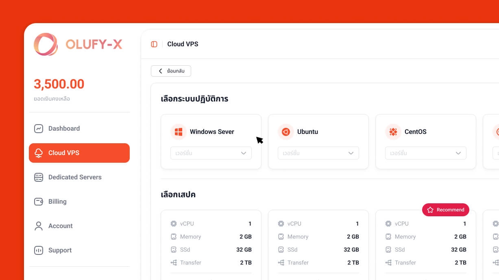Open Ubuntu version dropdown
Screen dimensions: 499x280
pos(318,153)
